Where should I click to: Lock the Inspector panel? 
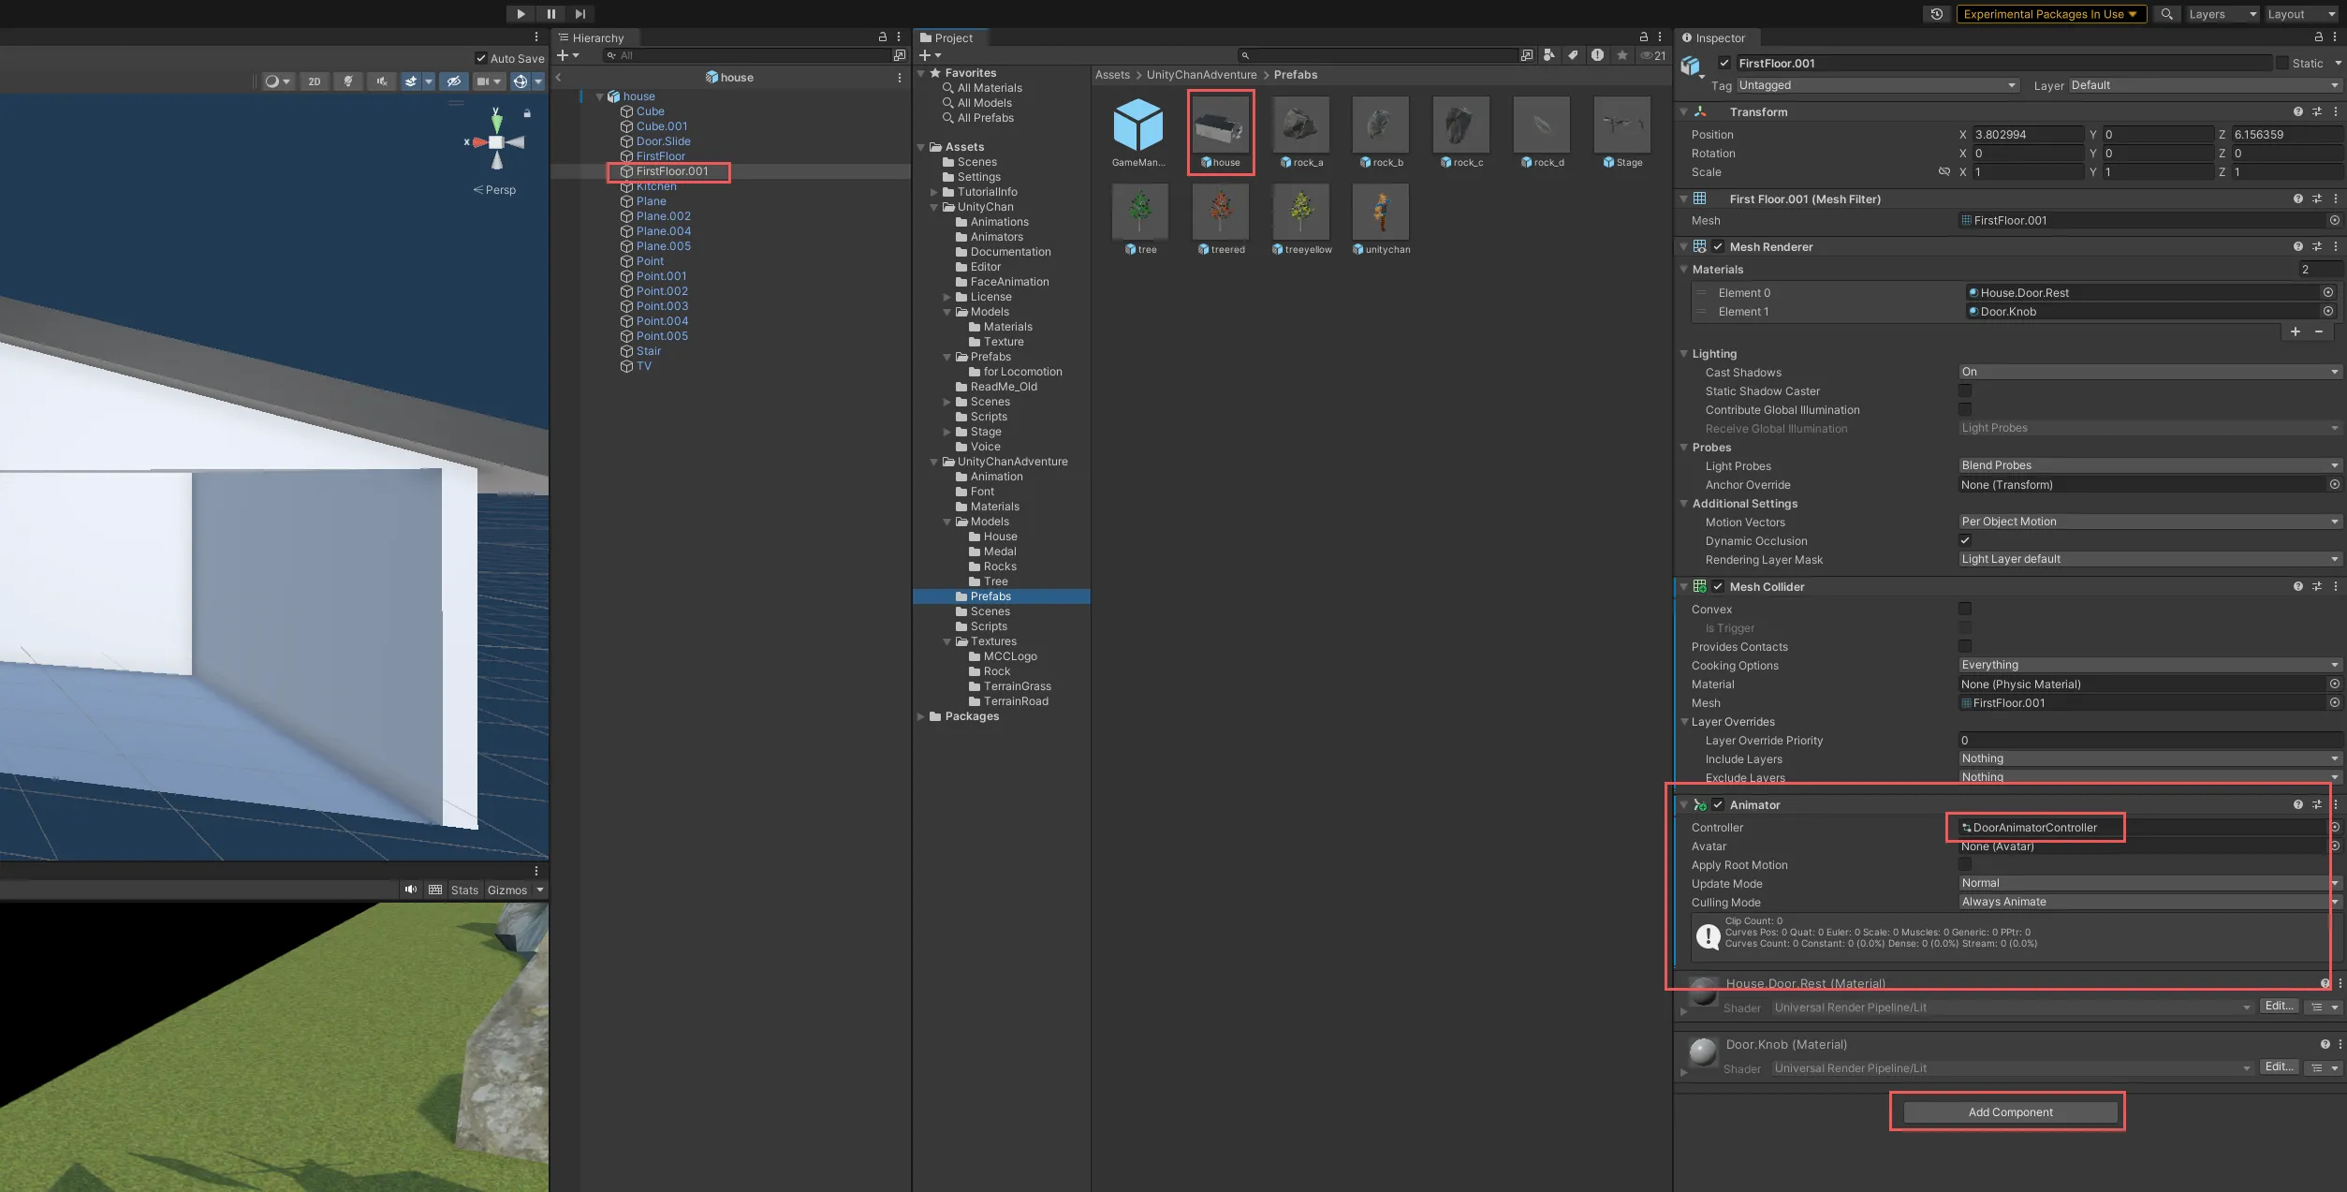pos(2318,37)
